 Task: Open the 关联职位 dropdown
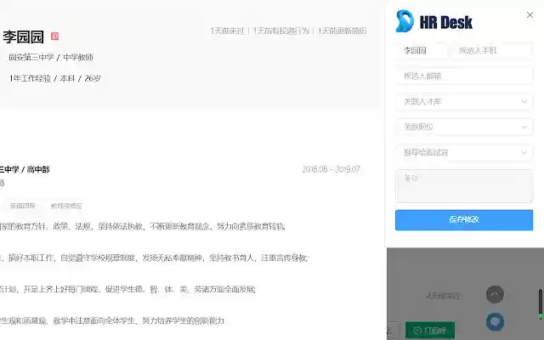tap(464, 127)
